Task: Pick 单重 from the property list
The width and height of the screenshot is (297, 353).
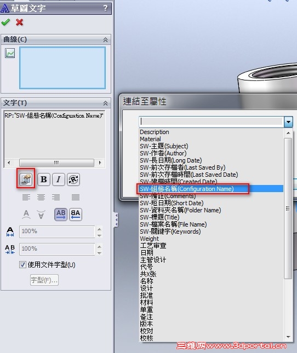Action: pyautogui.click(x=146, y=310)
